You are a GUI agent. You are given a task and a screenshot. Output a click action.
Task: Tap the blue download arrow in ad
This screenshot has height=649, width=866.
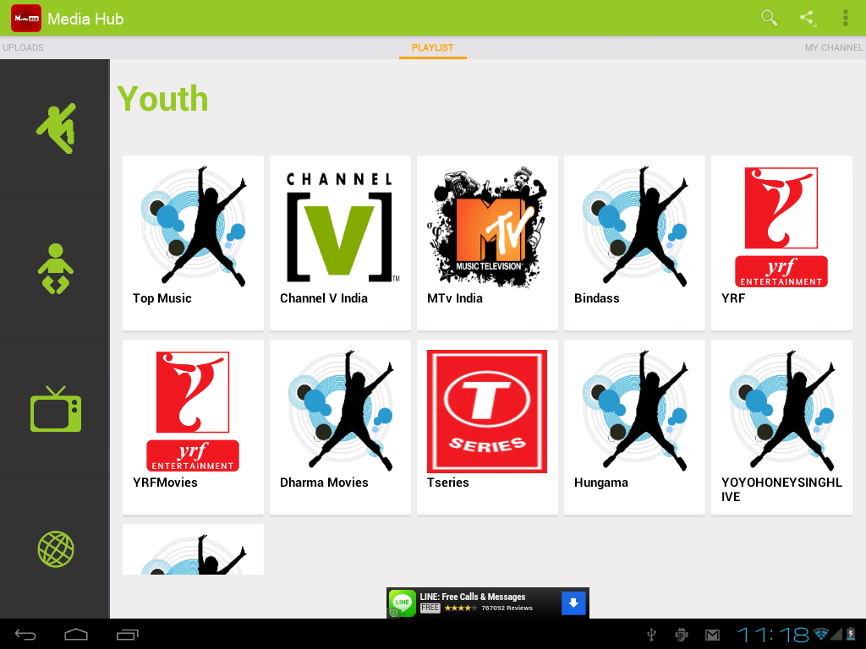tap(573, 603)
